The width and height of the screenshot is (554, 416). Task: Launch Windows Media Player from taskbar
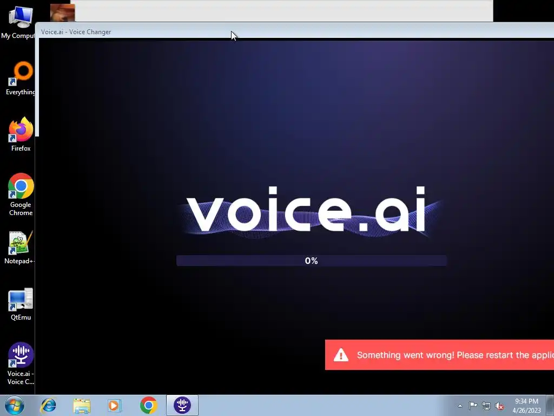coord(115,405)
